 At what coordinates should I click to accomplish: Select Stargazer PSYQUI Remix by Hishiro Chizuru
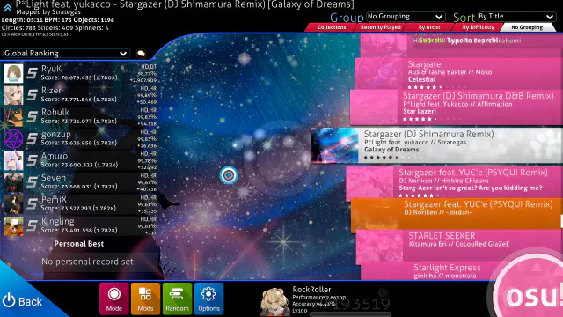tap(455, 182)
